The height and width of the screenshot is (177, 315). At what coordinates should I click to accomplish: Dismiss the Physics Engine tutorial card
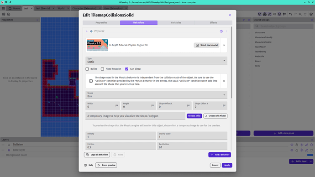tap(224, 45)
